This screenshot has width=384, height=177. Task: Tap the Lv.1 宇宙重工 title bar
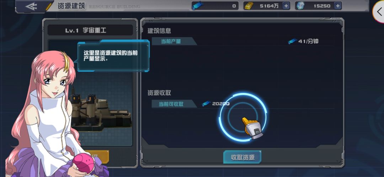click(90, 30)
